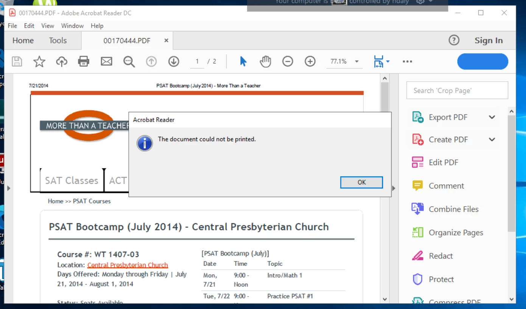Expand the left navigation pane arrow
This screenshot has width=526, height=309.
[9, 188]
